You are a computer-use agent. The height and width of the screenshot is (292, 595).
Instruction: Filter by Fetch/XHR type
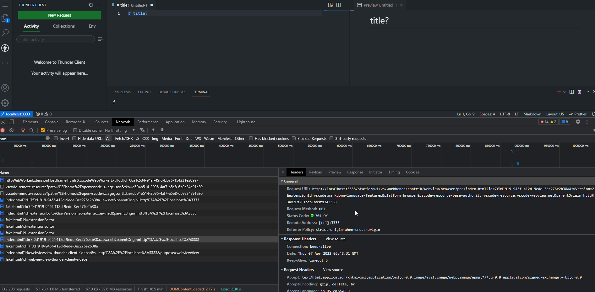pyautogui.click(x=124, y=138)
